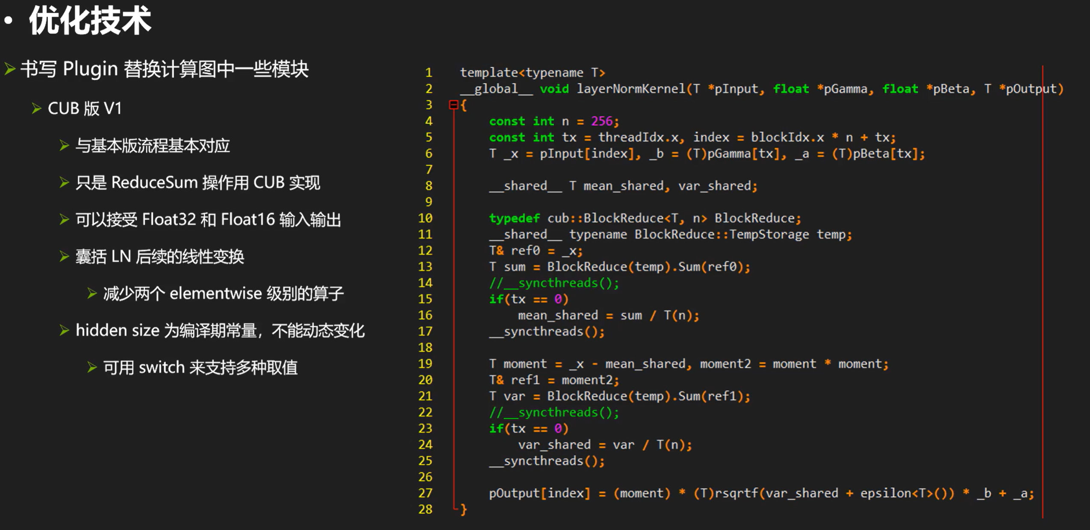Click pInput[index] on line 6
The image size is (1090, 530).
tap(587, 154)
